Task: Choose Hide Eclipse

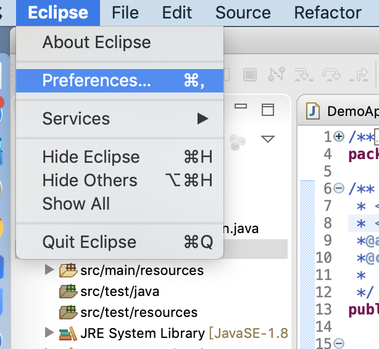Action: coord(120,157)
